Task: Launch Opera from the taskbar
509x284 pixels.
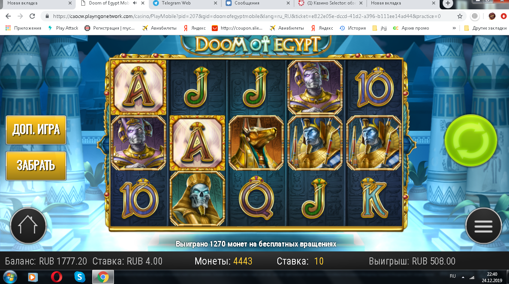Action: (57, 277)
